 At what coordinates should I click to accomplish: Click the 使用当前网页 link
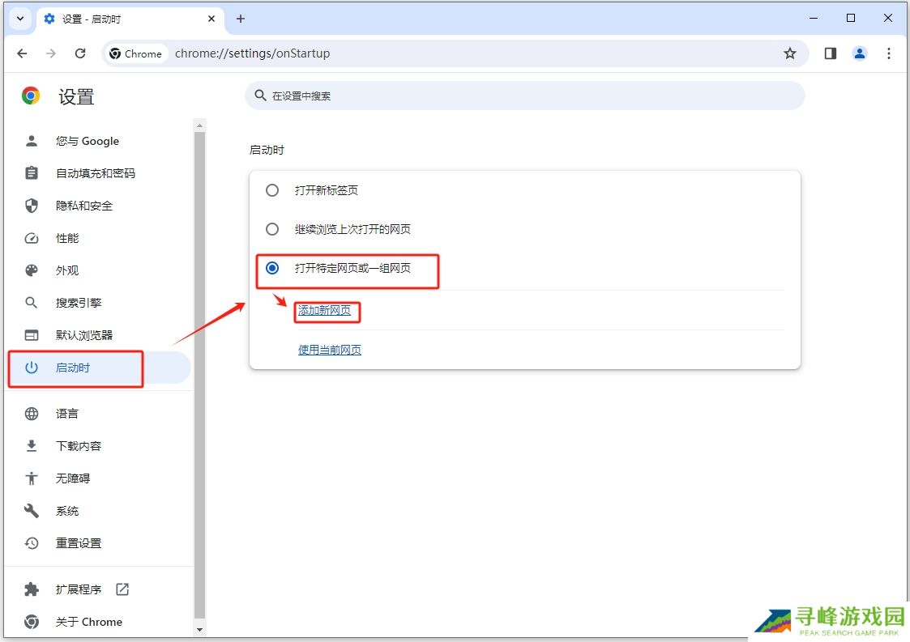330,350
